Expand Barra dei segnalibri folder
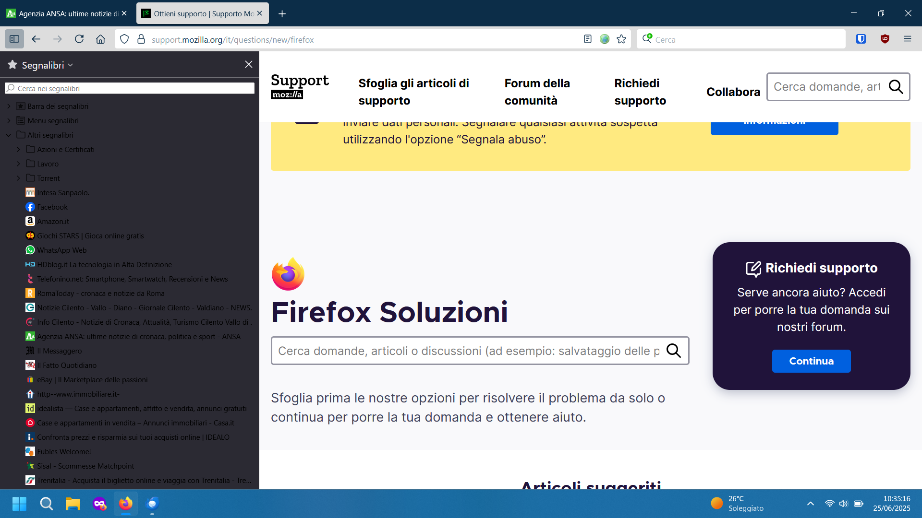 click(9, 106)
